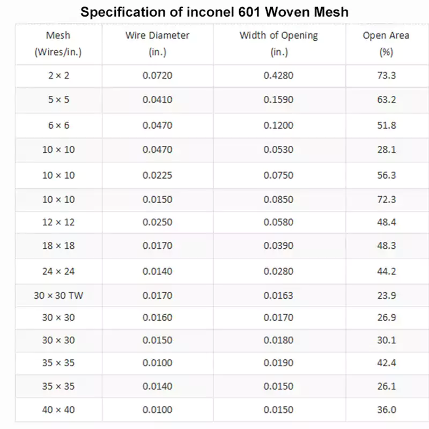Click the 42.4 open area value
The image size is (429, 429).
pos(386,363)
